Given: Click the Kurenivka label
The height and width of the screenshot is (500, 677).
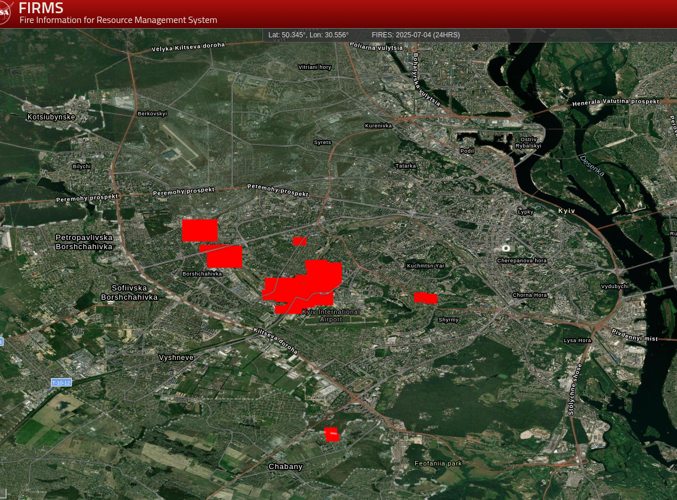Looking at the screenshot, I should [378, 126].
